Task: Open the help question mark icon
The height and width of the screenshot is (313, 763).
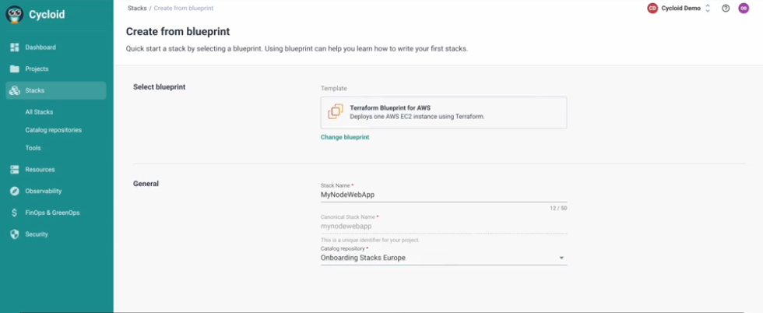Action: 726,9
